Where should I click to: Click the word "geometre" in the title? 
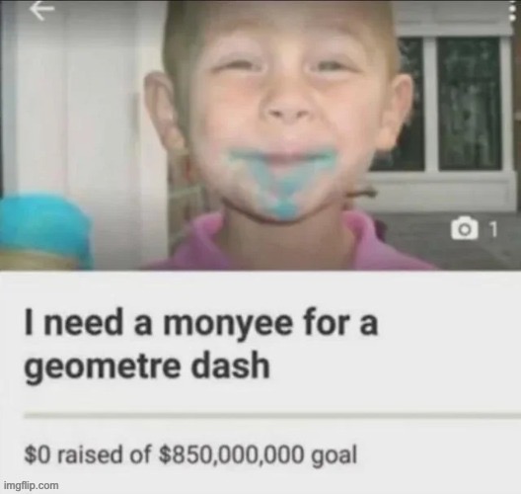[x=102, y=368]
